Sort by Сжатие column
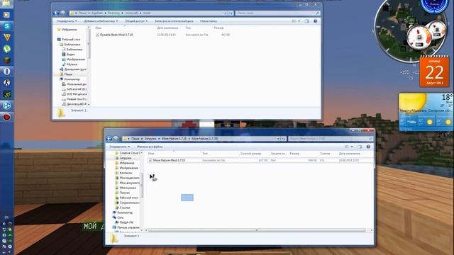 325,154
